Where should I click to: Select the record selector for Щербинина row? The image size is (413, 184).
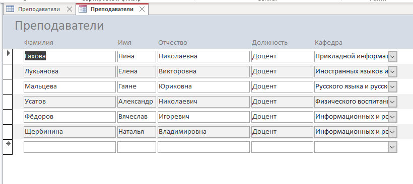[x=8, y=132]
